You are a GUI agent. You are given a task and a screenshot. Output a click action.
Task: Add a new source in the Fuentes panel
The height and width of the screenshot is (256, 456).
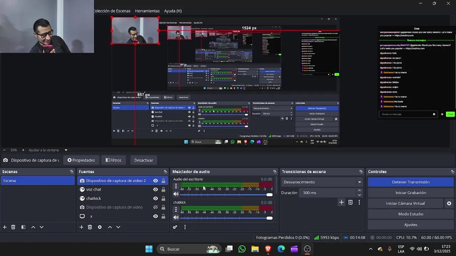[81, 227]
